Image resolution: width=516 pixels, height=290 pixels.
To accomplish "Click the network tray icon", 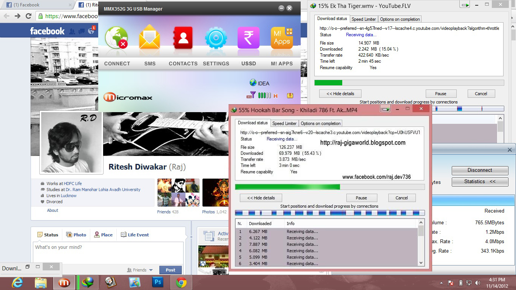I will point(469,282).
